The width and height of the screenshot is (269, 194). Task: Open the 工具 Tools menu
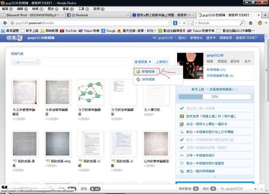(83, 9)
